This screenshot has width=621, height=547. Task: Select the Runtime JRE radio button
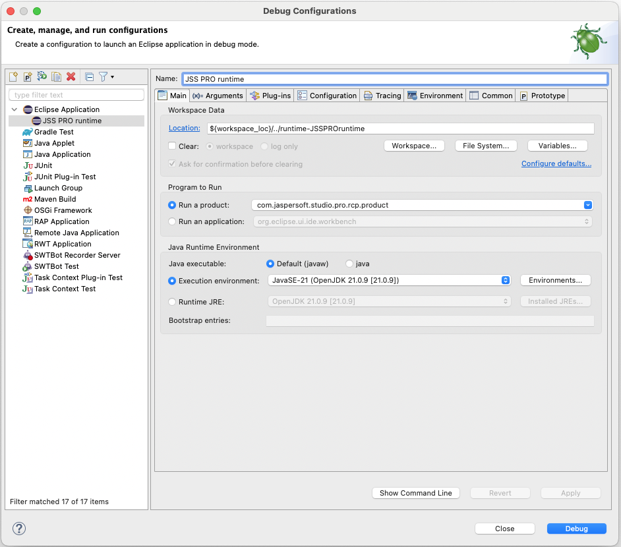tap(172, 302)
